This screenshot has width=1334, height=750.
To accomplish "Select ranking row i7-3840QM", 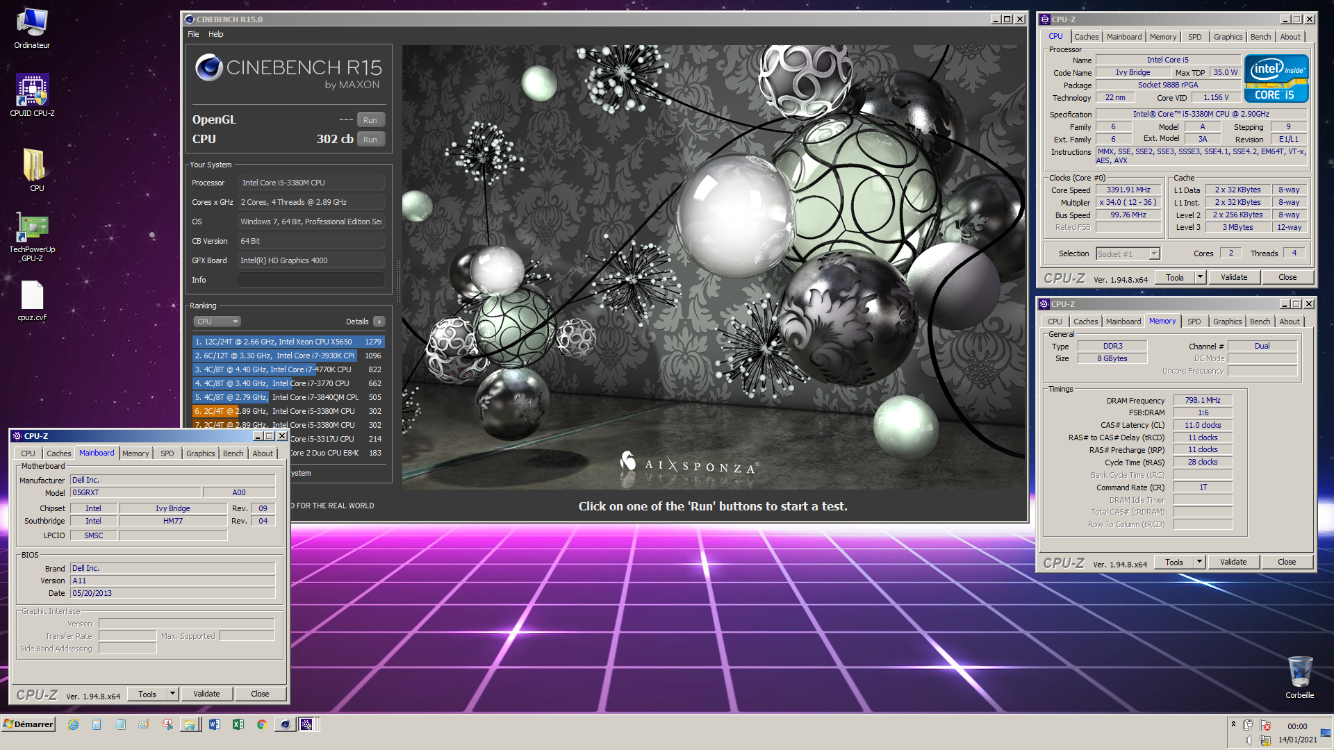I will (x=288, y=397).
